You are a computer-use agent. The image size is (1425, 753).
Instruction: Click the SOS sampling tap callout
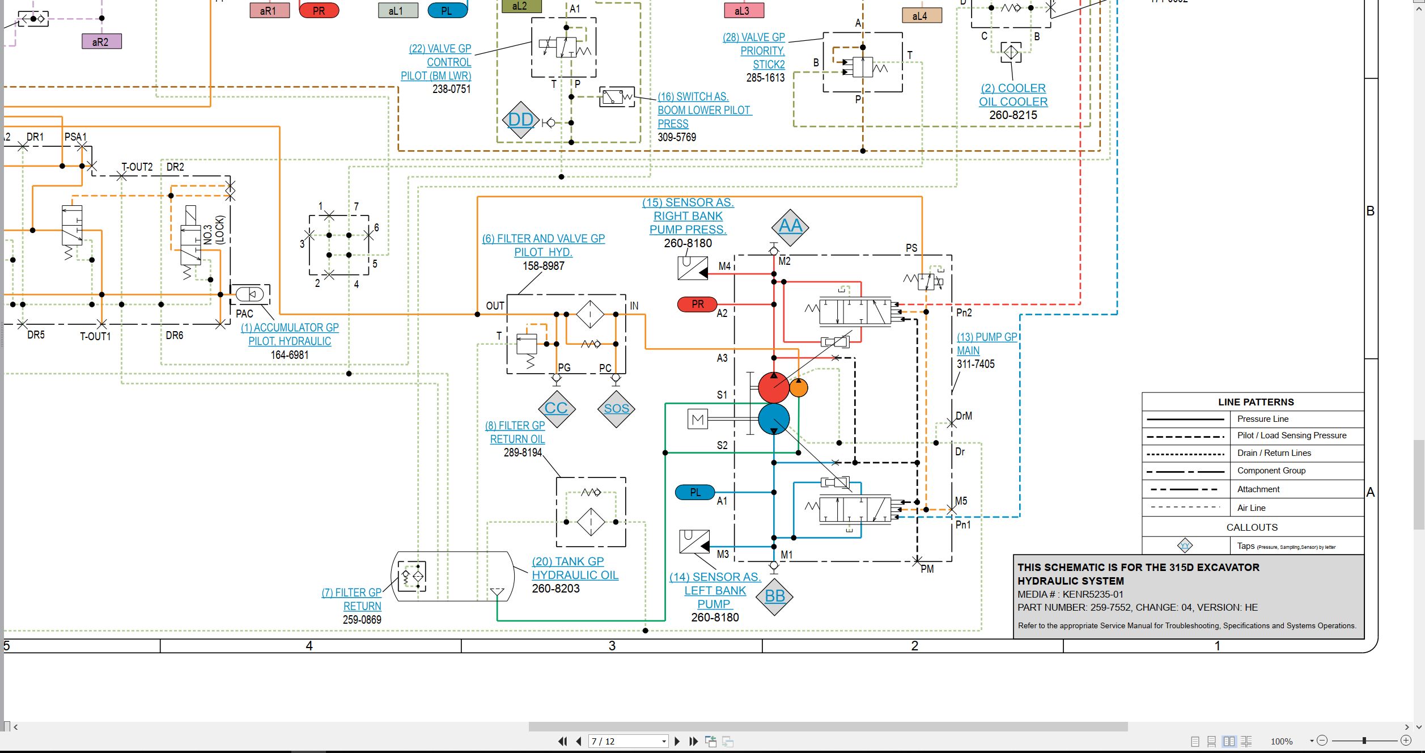pos(616,409)
